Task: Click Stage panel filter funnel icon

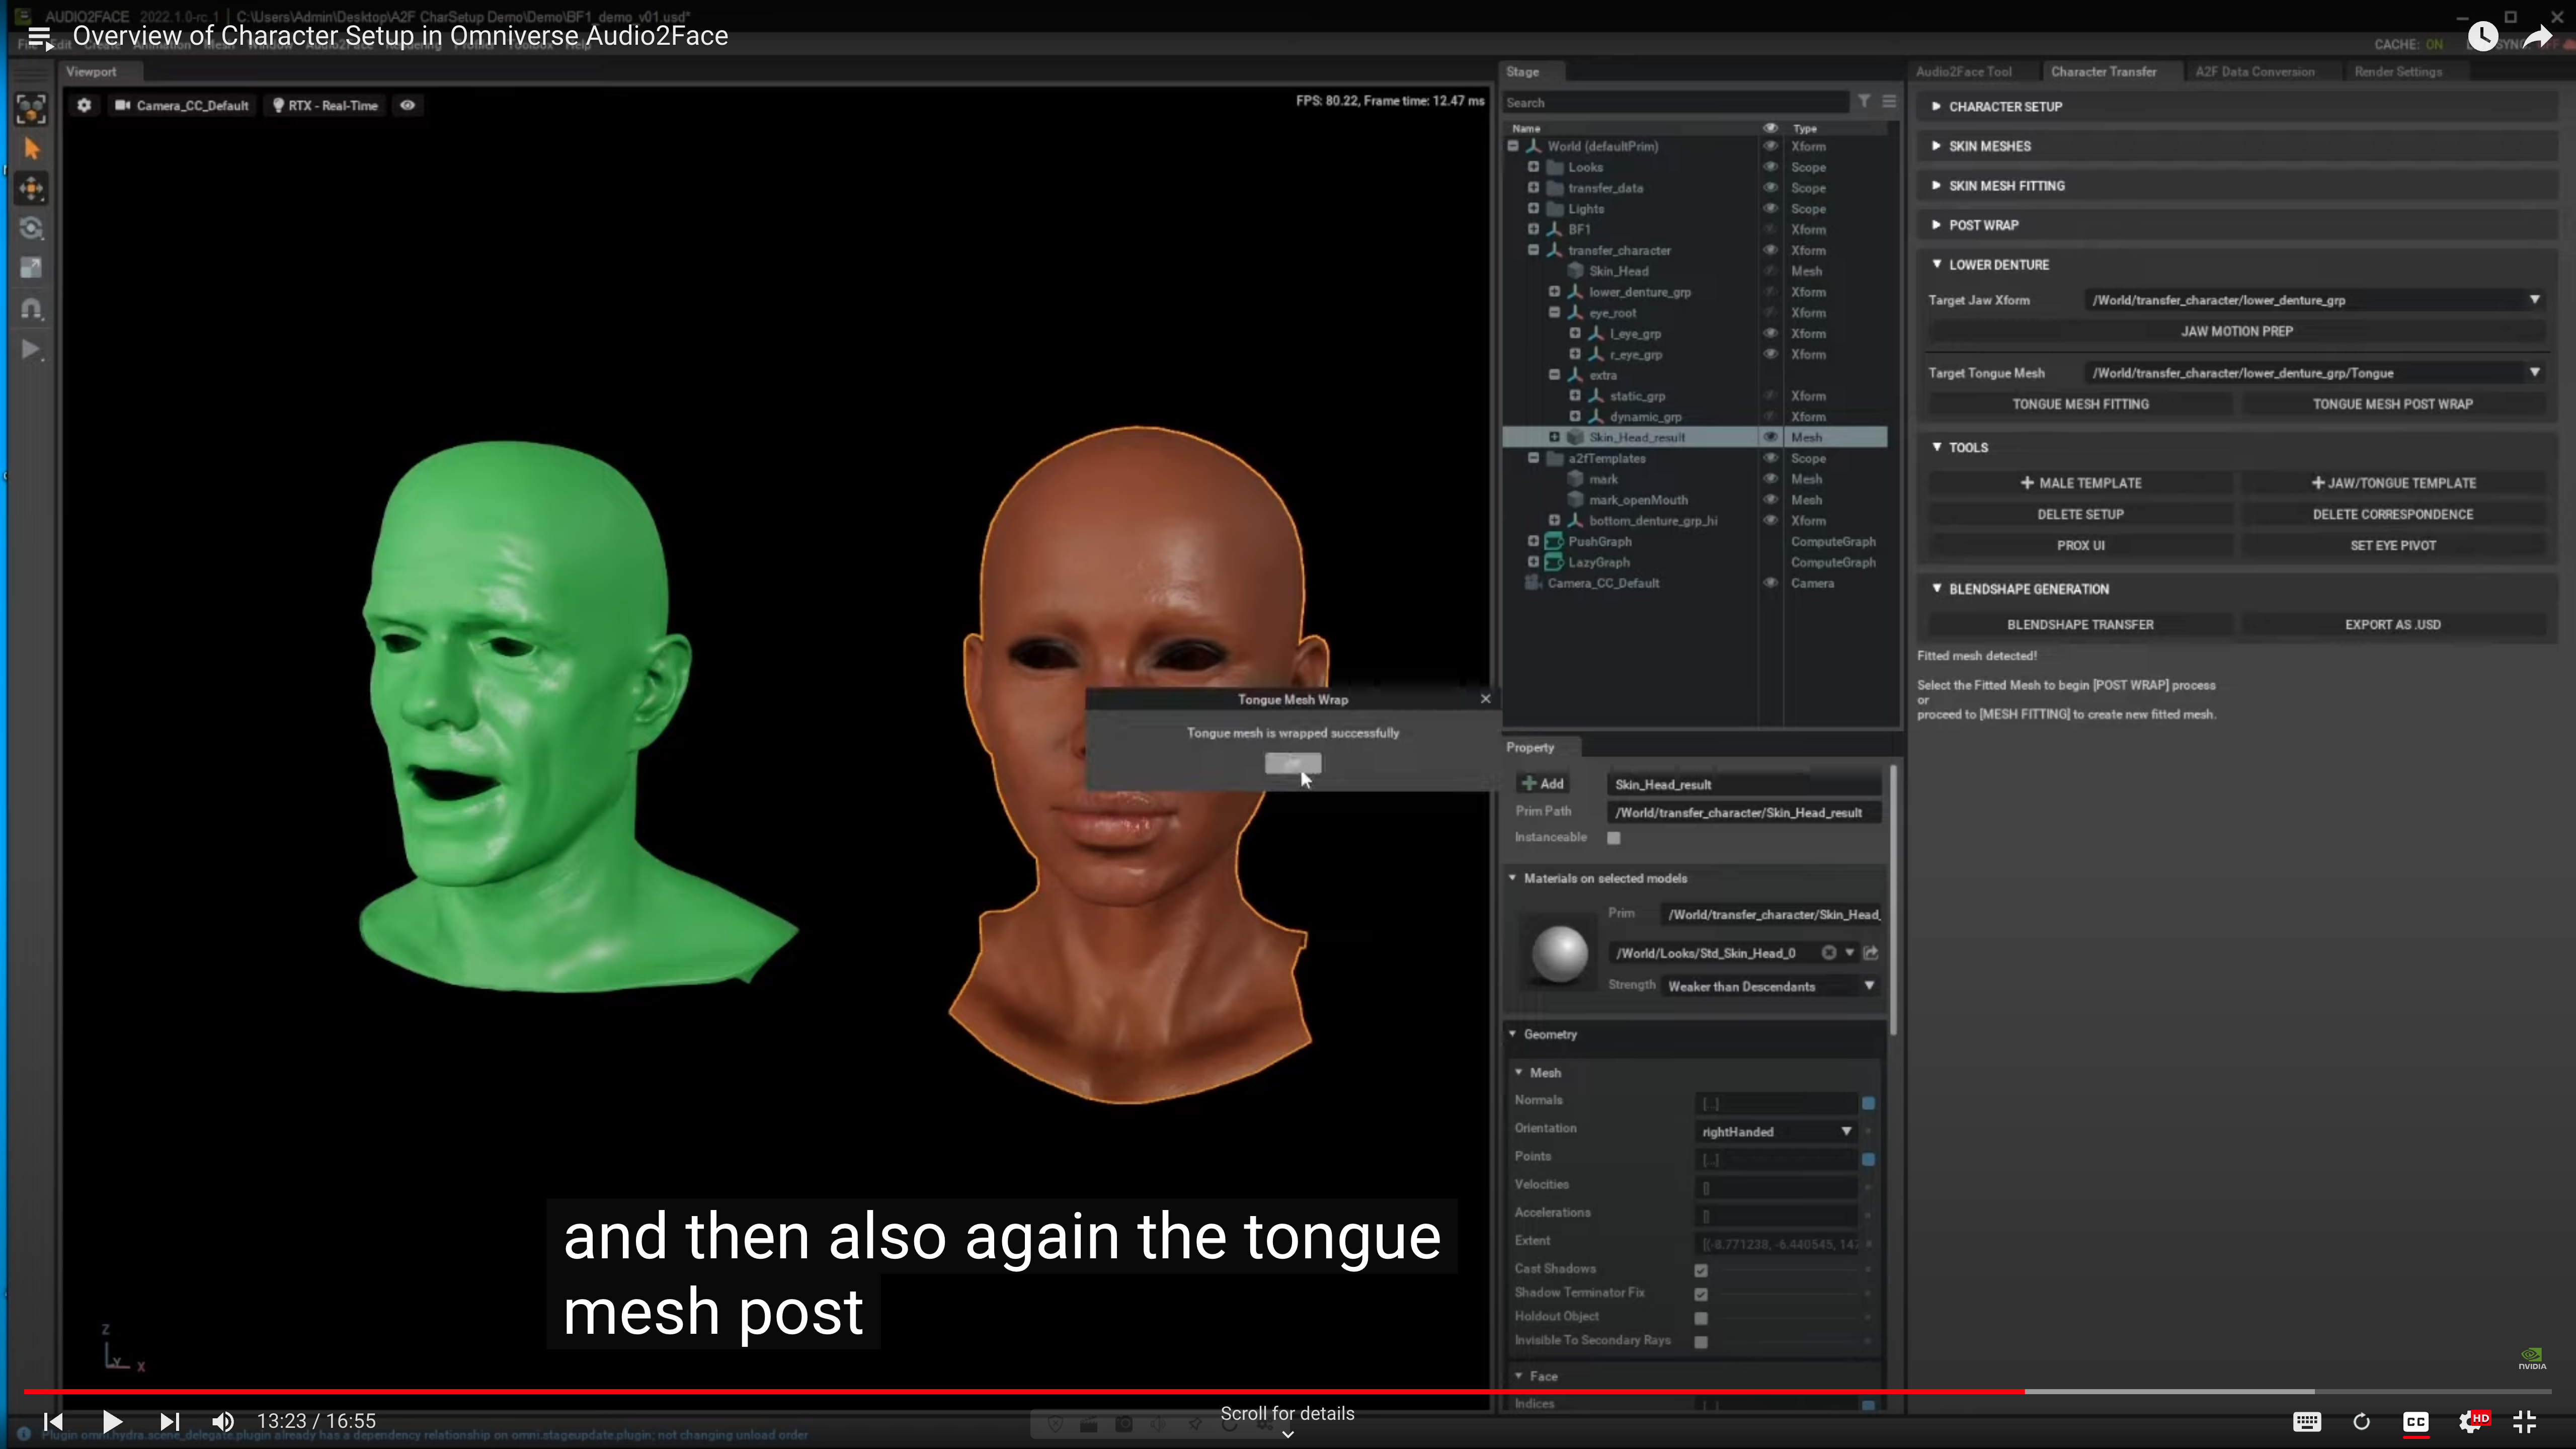Action: (1864, 101)
